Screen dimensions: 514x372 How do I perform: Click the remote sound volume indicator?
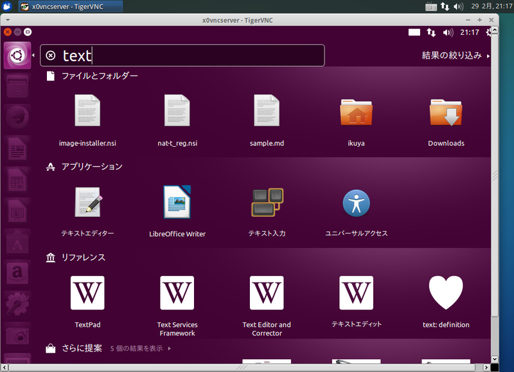pos(448,32)
